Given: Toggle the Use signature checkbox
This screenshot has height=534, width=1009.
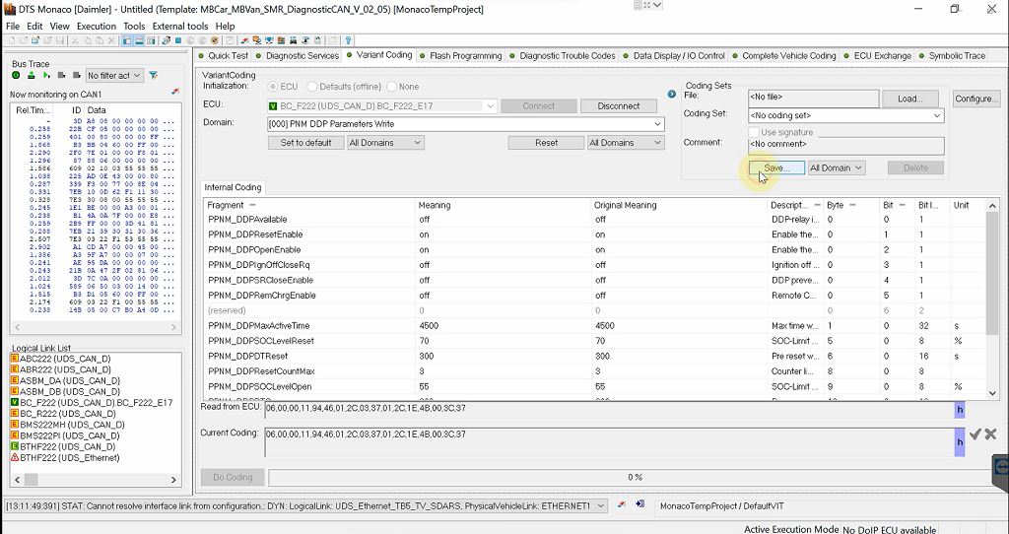Looking at the screenshot, I should 755,132.
